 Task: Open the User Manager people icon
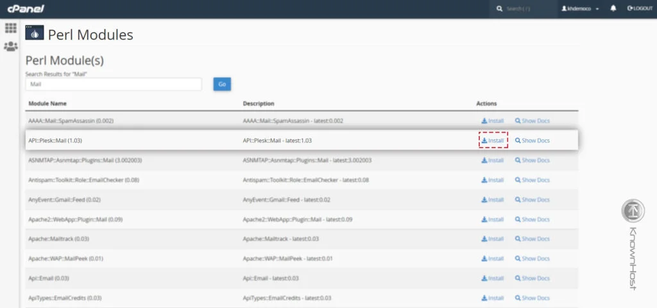(x=10, y=46)
